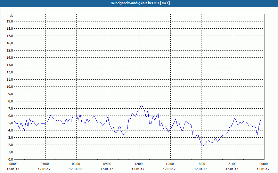Click the "12.01.17" date below 06:00

click(x=75, y=169)
